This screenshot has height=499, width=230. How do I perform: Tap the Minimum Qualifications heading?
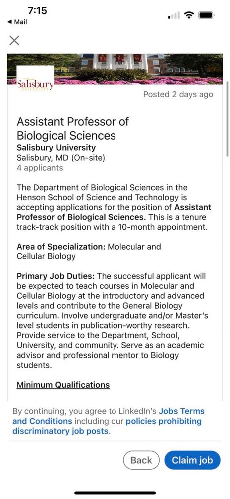point(63,385)
